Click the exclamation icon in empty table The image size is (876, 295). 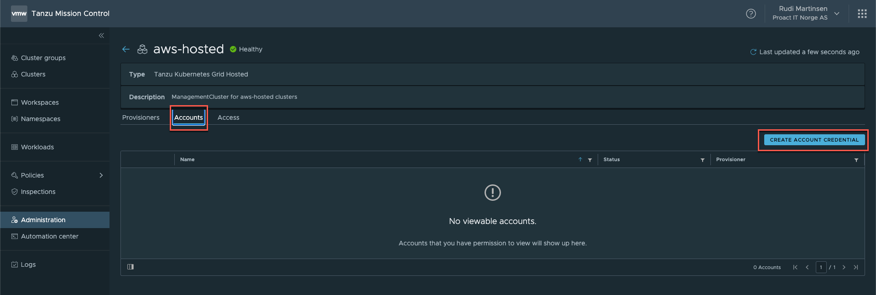(x=493, y=193)
